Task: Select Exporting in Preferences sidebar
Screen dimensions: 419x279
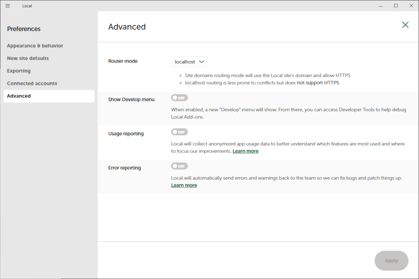Action: (19, 71)
